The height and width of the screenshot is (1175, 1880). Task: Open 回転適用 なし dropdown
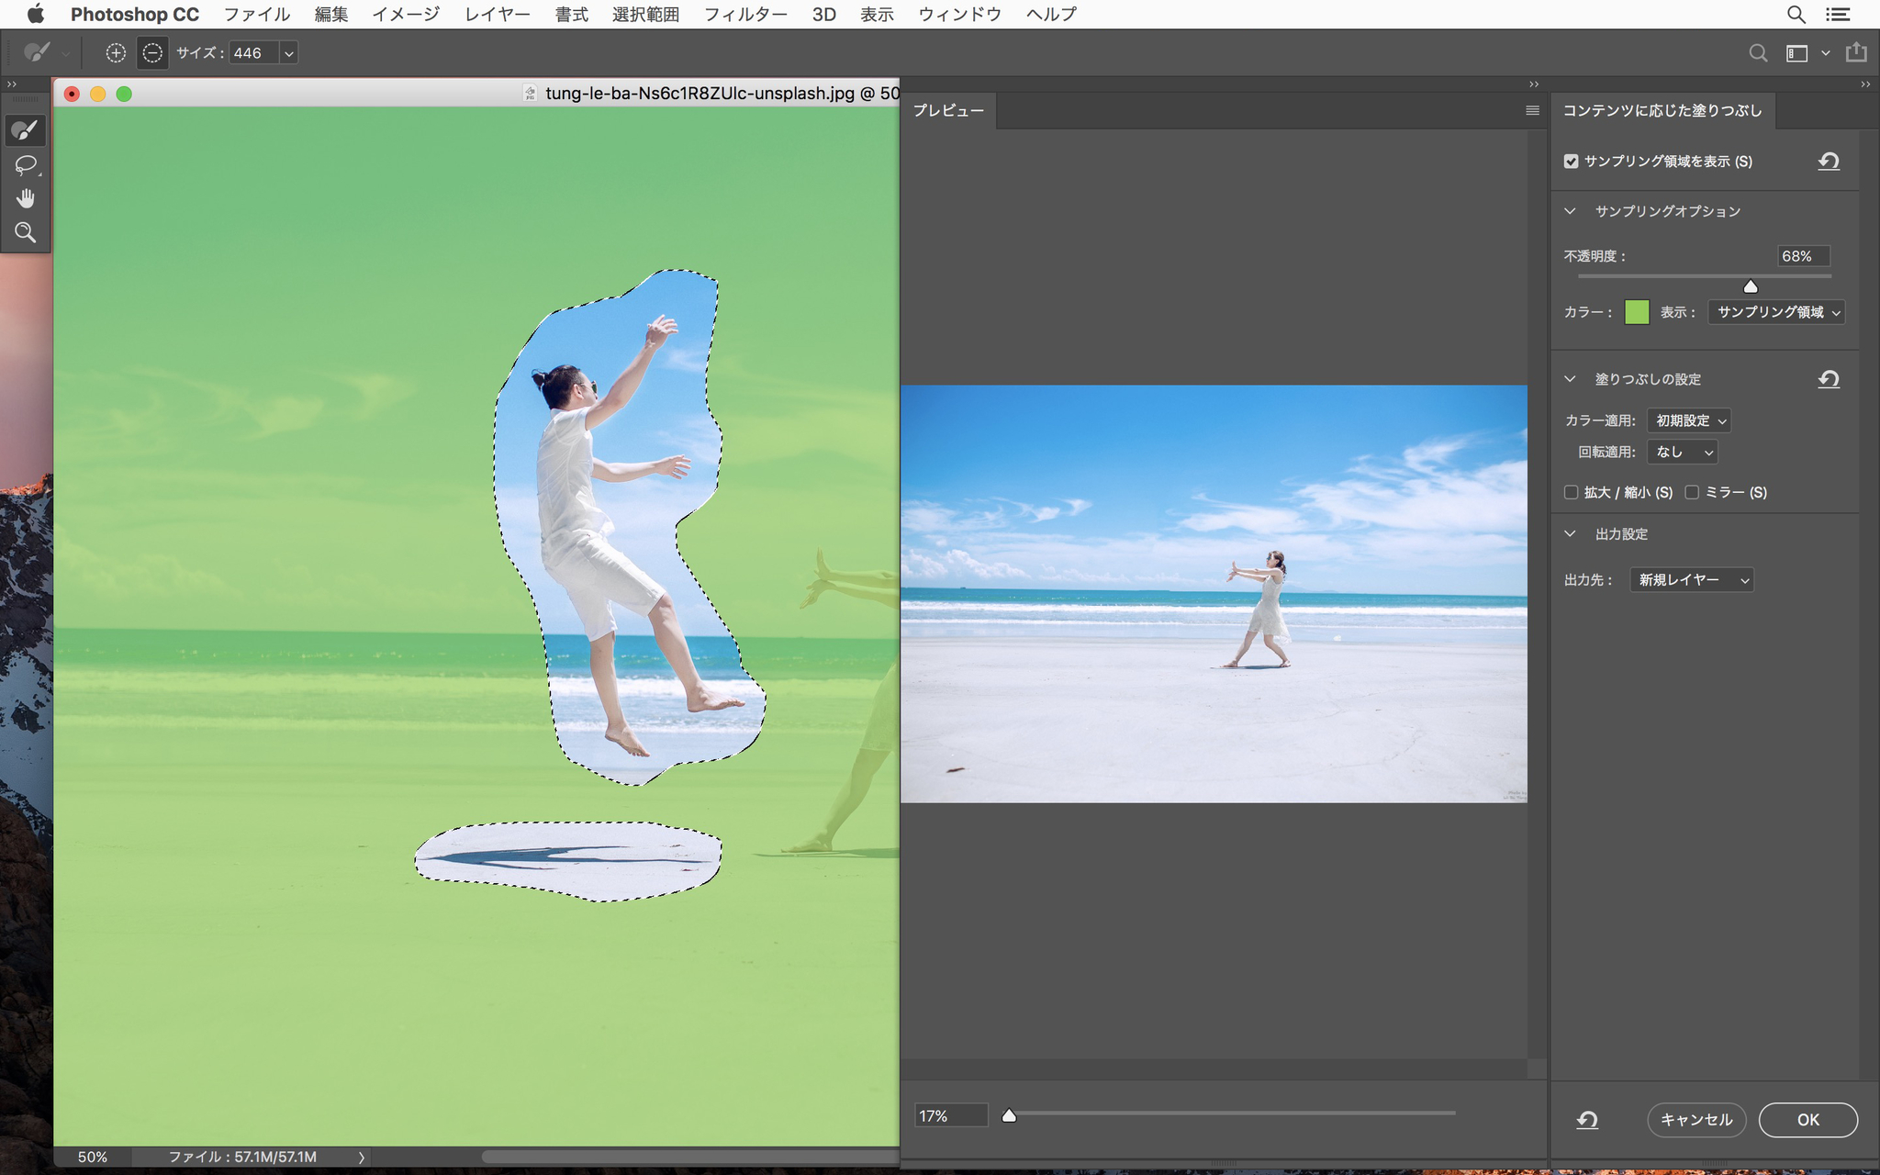1682,452
